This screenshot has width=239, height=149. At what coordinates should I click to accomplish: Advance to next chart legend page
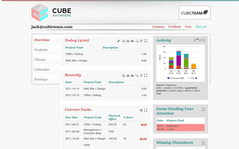coord(196,78)
